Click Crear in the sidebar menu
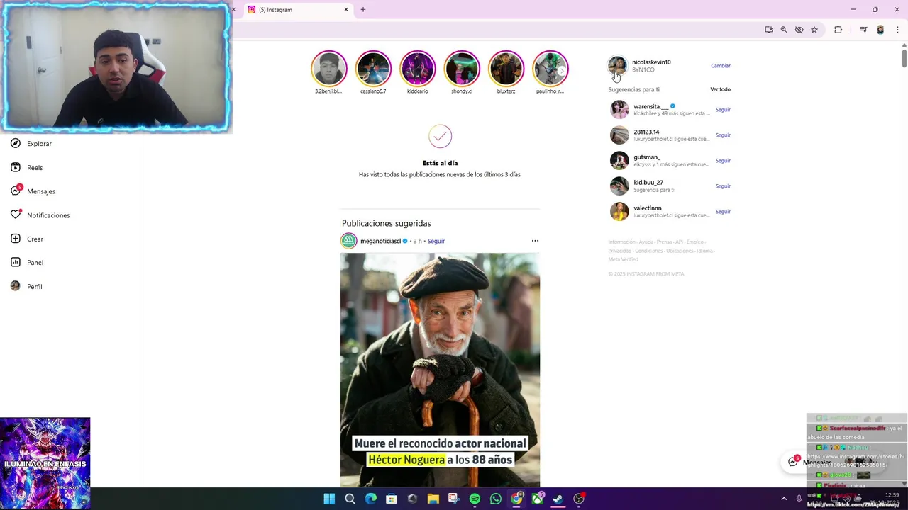 (35, 239)
